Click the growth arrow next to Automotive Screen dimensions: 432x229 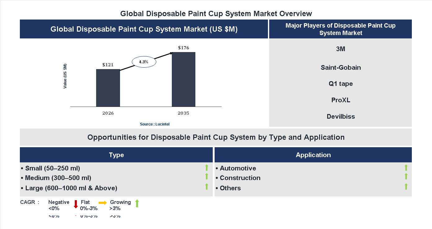pyautogui.click(x=406, y=168)
